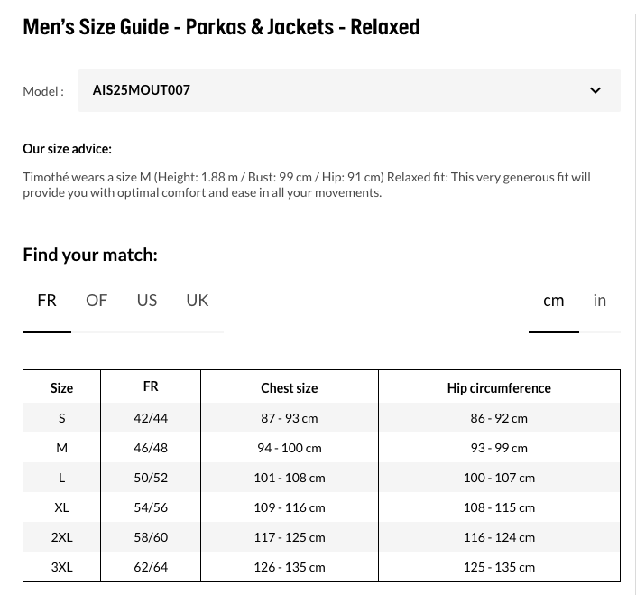Click the 94 - 100 cm chest cell
636x595 pixels.
point(290,448)
